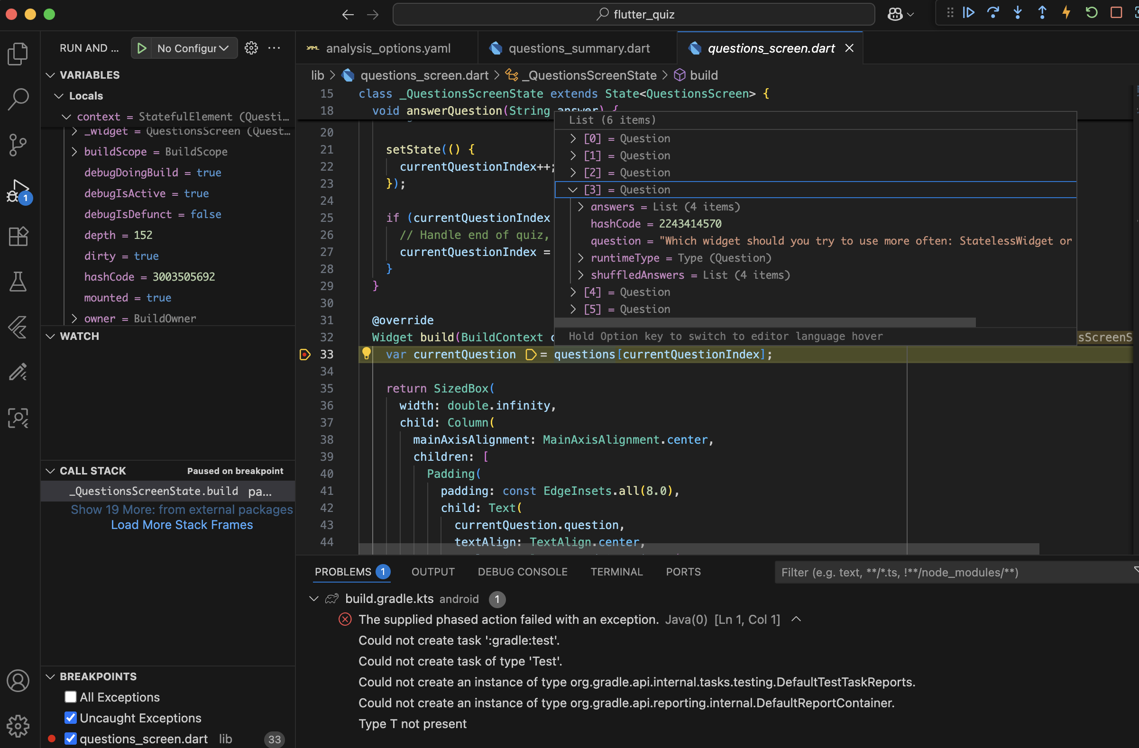
Task: Click the Step Into debug icon
Action: [x=1018, y=13]
